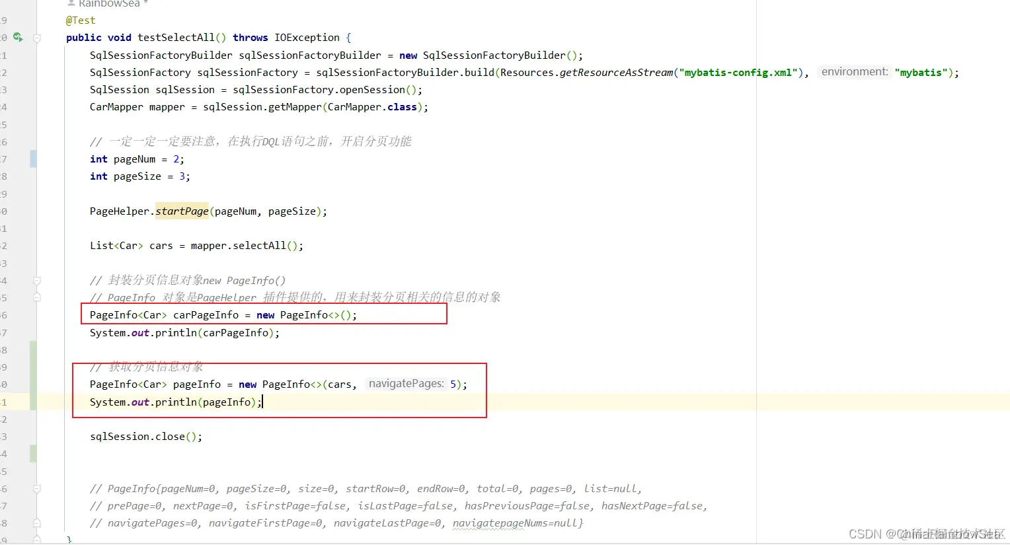The height and width of the screenshot is (545, 1010).
Task: Click System.out.println(carPageInfo) line
Action: coord(184,333)
